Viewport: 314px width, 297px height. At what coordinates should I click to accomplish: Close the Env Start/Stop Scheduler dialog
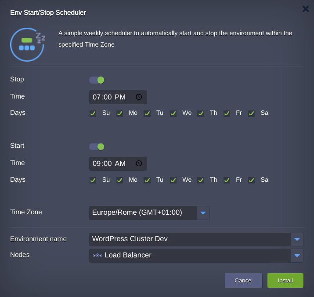[x=305, y=8]
